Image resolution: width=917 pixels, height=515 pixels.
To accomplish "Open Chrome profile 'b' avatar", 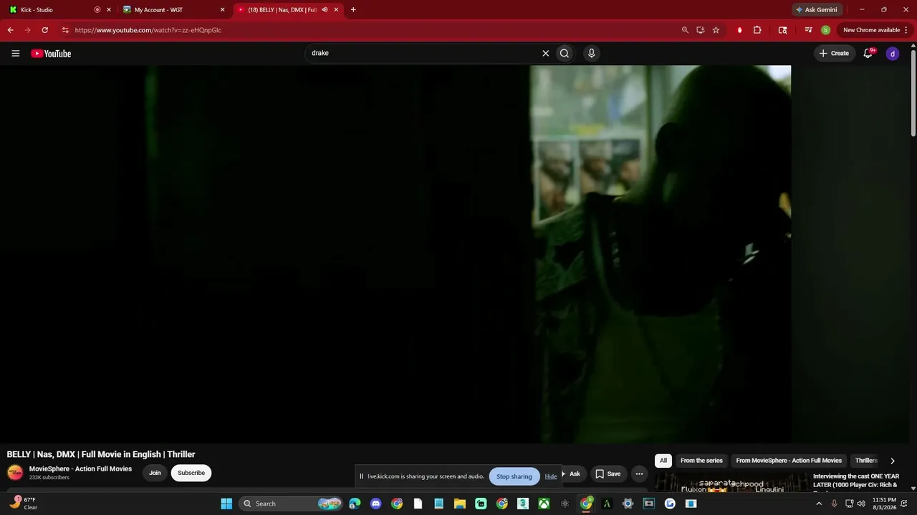I will 825,30.
